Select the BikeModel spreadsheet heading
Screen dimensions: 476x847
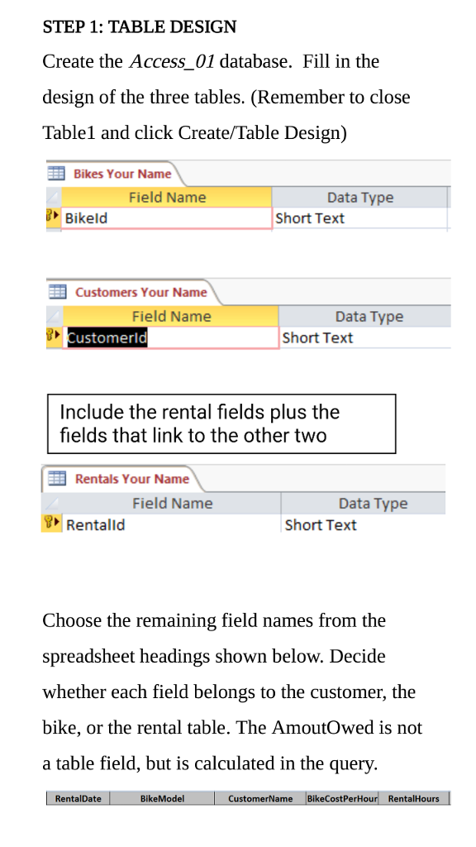pyautogui.click(x=162, y=797)
